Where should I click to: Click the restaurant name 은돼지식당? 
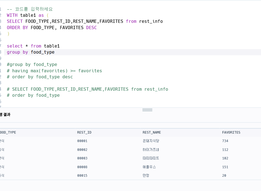click(x=151, y=141)
